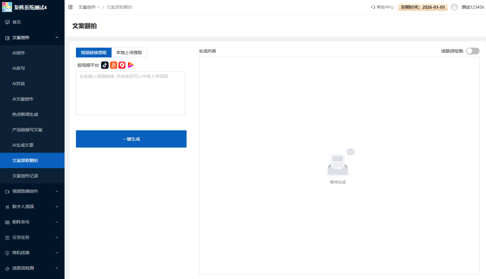
Task: Enable the 违禁词检测 toggle switch
Action: (x=472, y=51)
